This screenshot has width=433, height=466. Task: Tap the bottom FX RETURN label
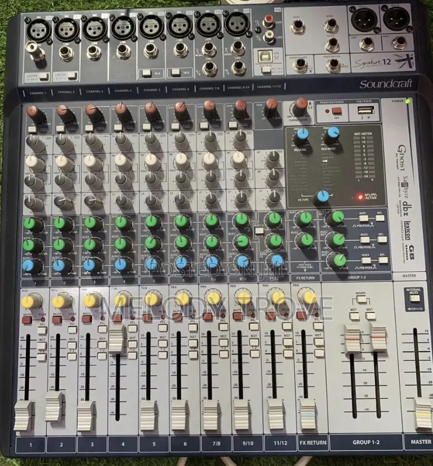point(313,442)
